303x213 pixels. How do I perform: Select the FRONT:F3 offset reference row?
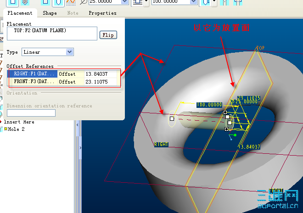[x=62, y=82]
